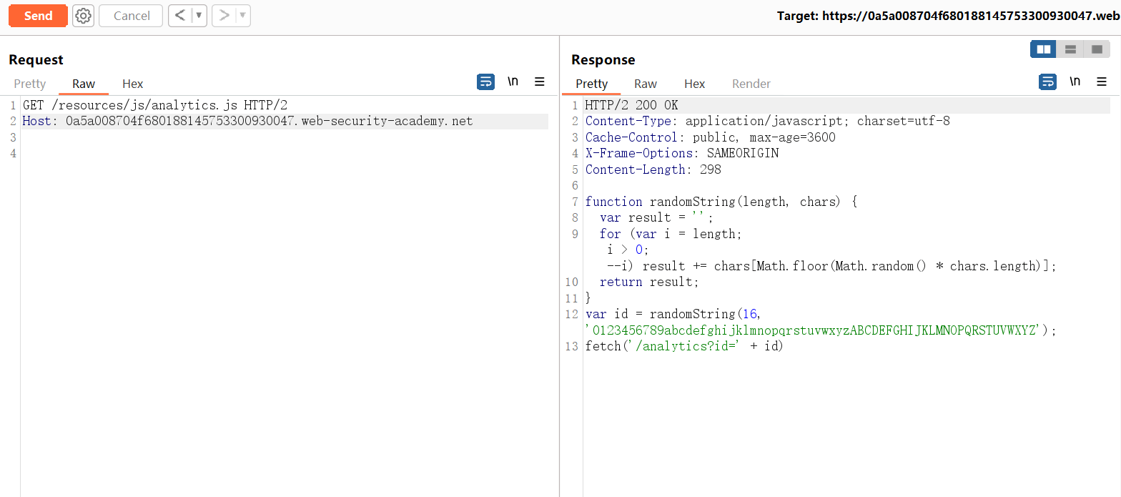Toggle word wrap in Request panel
The image size is (1121, 497).
(485, 82)
